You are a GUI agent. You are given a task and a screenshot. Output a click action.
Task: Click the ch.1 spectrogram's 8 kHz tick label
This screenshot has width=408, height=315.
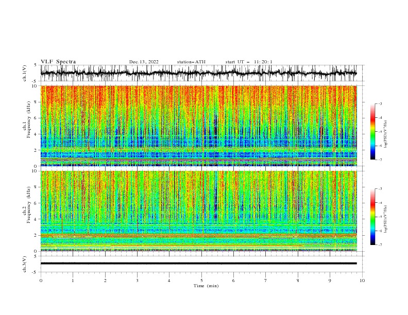tap(36, 102)
